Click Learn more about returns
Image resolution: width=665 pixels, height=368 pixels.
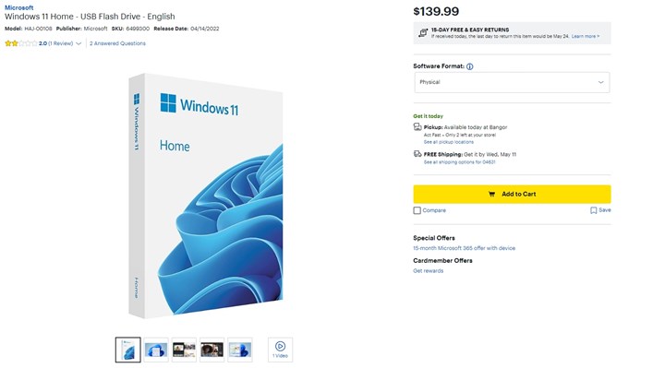point(586,36)
